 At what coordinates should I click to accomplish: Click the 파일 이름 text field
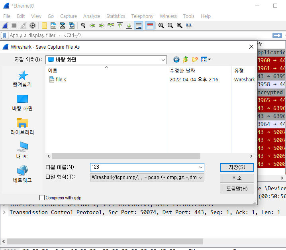tap(144, 167)
